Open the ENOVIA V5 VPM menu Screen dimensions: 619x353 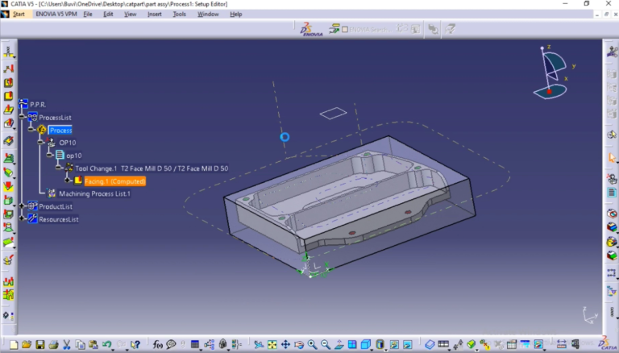56,14
